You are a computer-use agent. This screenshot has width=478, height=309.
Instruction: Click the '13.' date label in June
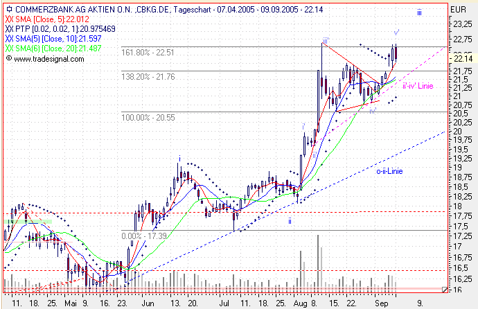[175, 303]
